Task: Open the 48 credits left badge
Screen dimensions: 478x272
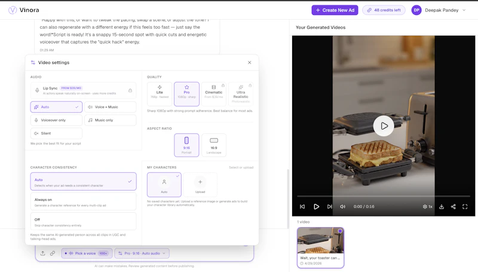Action: click(x=384, y=10)
